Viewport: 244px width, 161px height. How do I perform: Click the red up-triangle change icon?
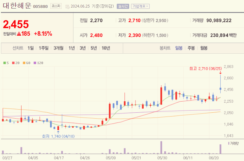19,33
